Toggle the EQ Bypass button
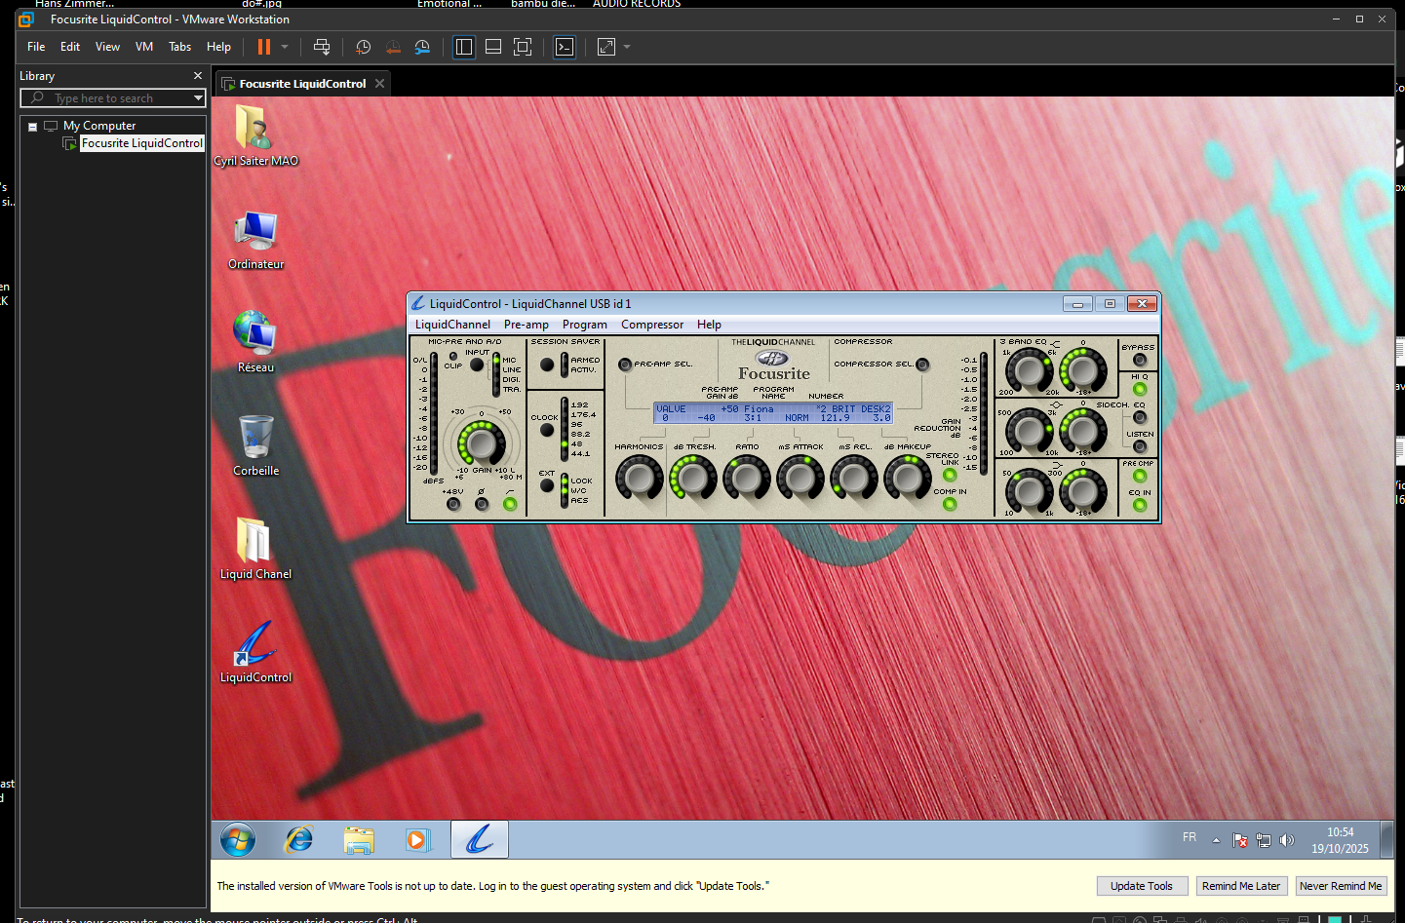Image resolution: width=1405 pixels, height=923 pixels. [x=1139, y=360]
